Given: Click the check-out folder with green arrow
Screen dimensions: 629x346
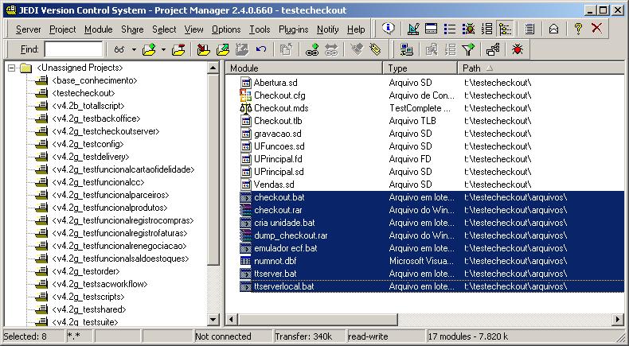Looking at the screenshot, I should 223,50.
